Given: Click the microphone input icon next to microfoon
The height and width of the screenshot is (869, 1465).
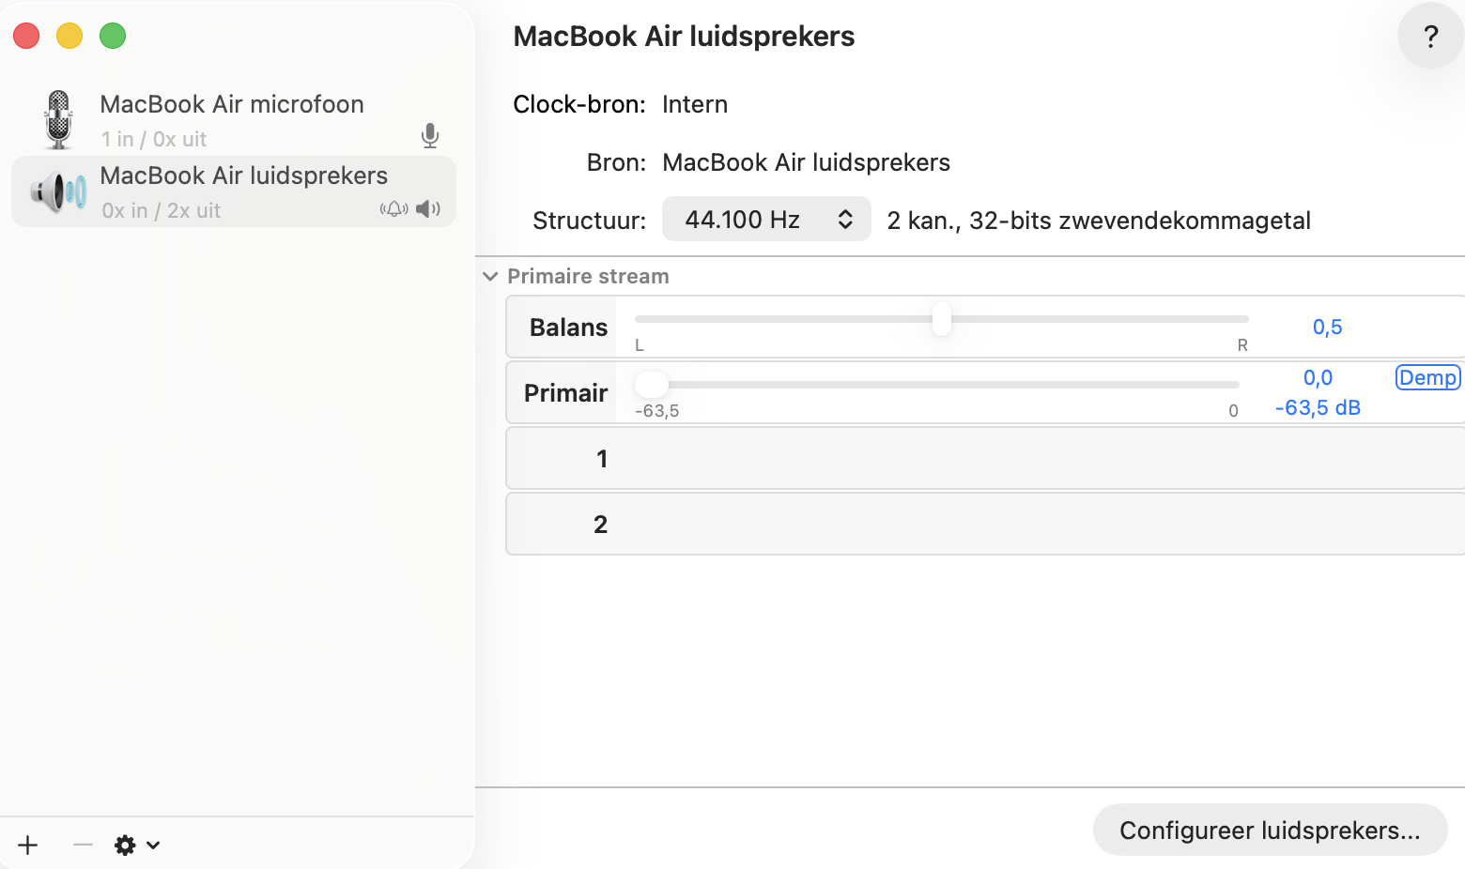Looking at the screenshot, I should pyautogui.click(x=431, y=136).
